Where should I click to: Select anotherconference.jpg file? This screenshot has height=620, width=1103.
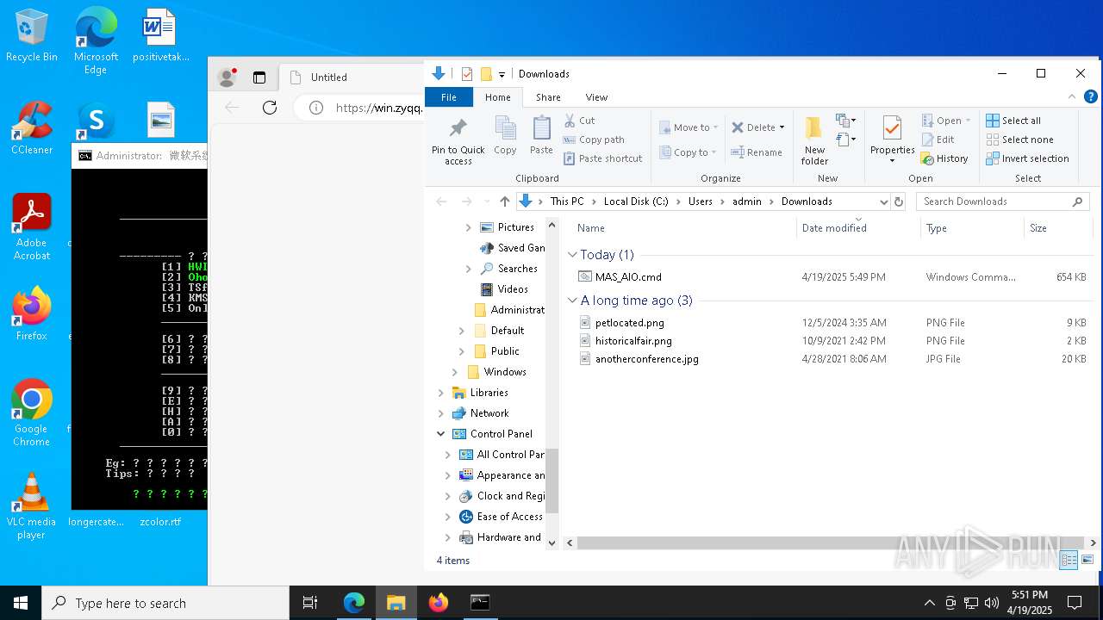click(x=646, y=359)
